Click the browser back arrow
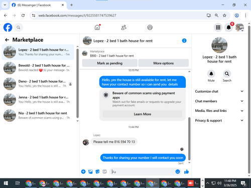 pyautogui.click(x=6, y=16)
